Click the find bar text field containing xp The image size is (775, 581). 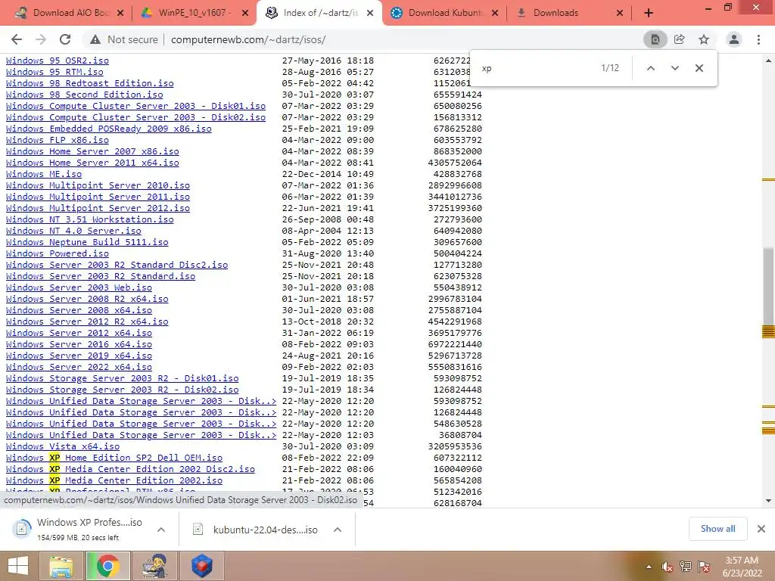pos(537,68)
